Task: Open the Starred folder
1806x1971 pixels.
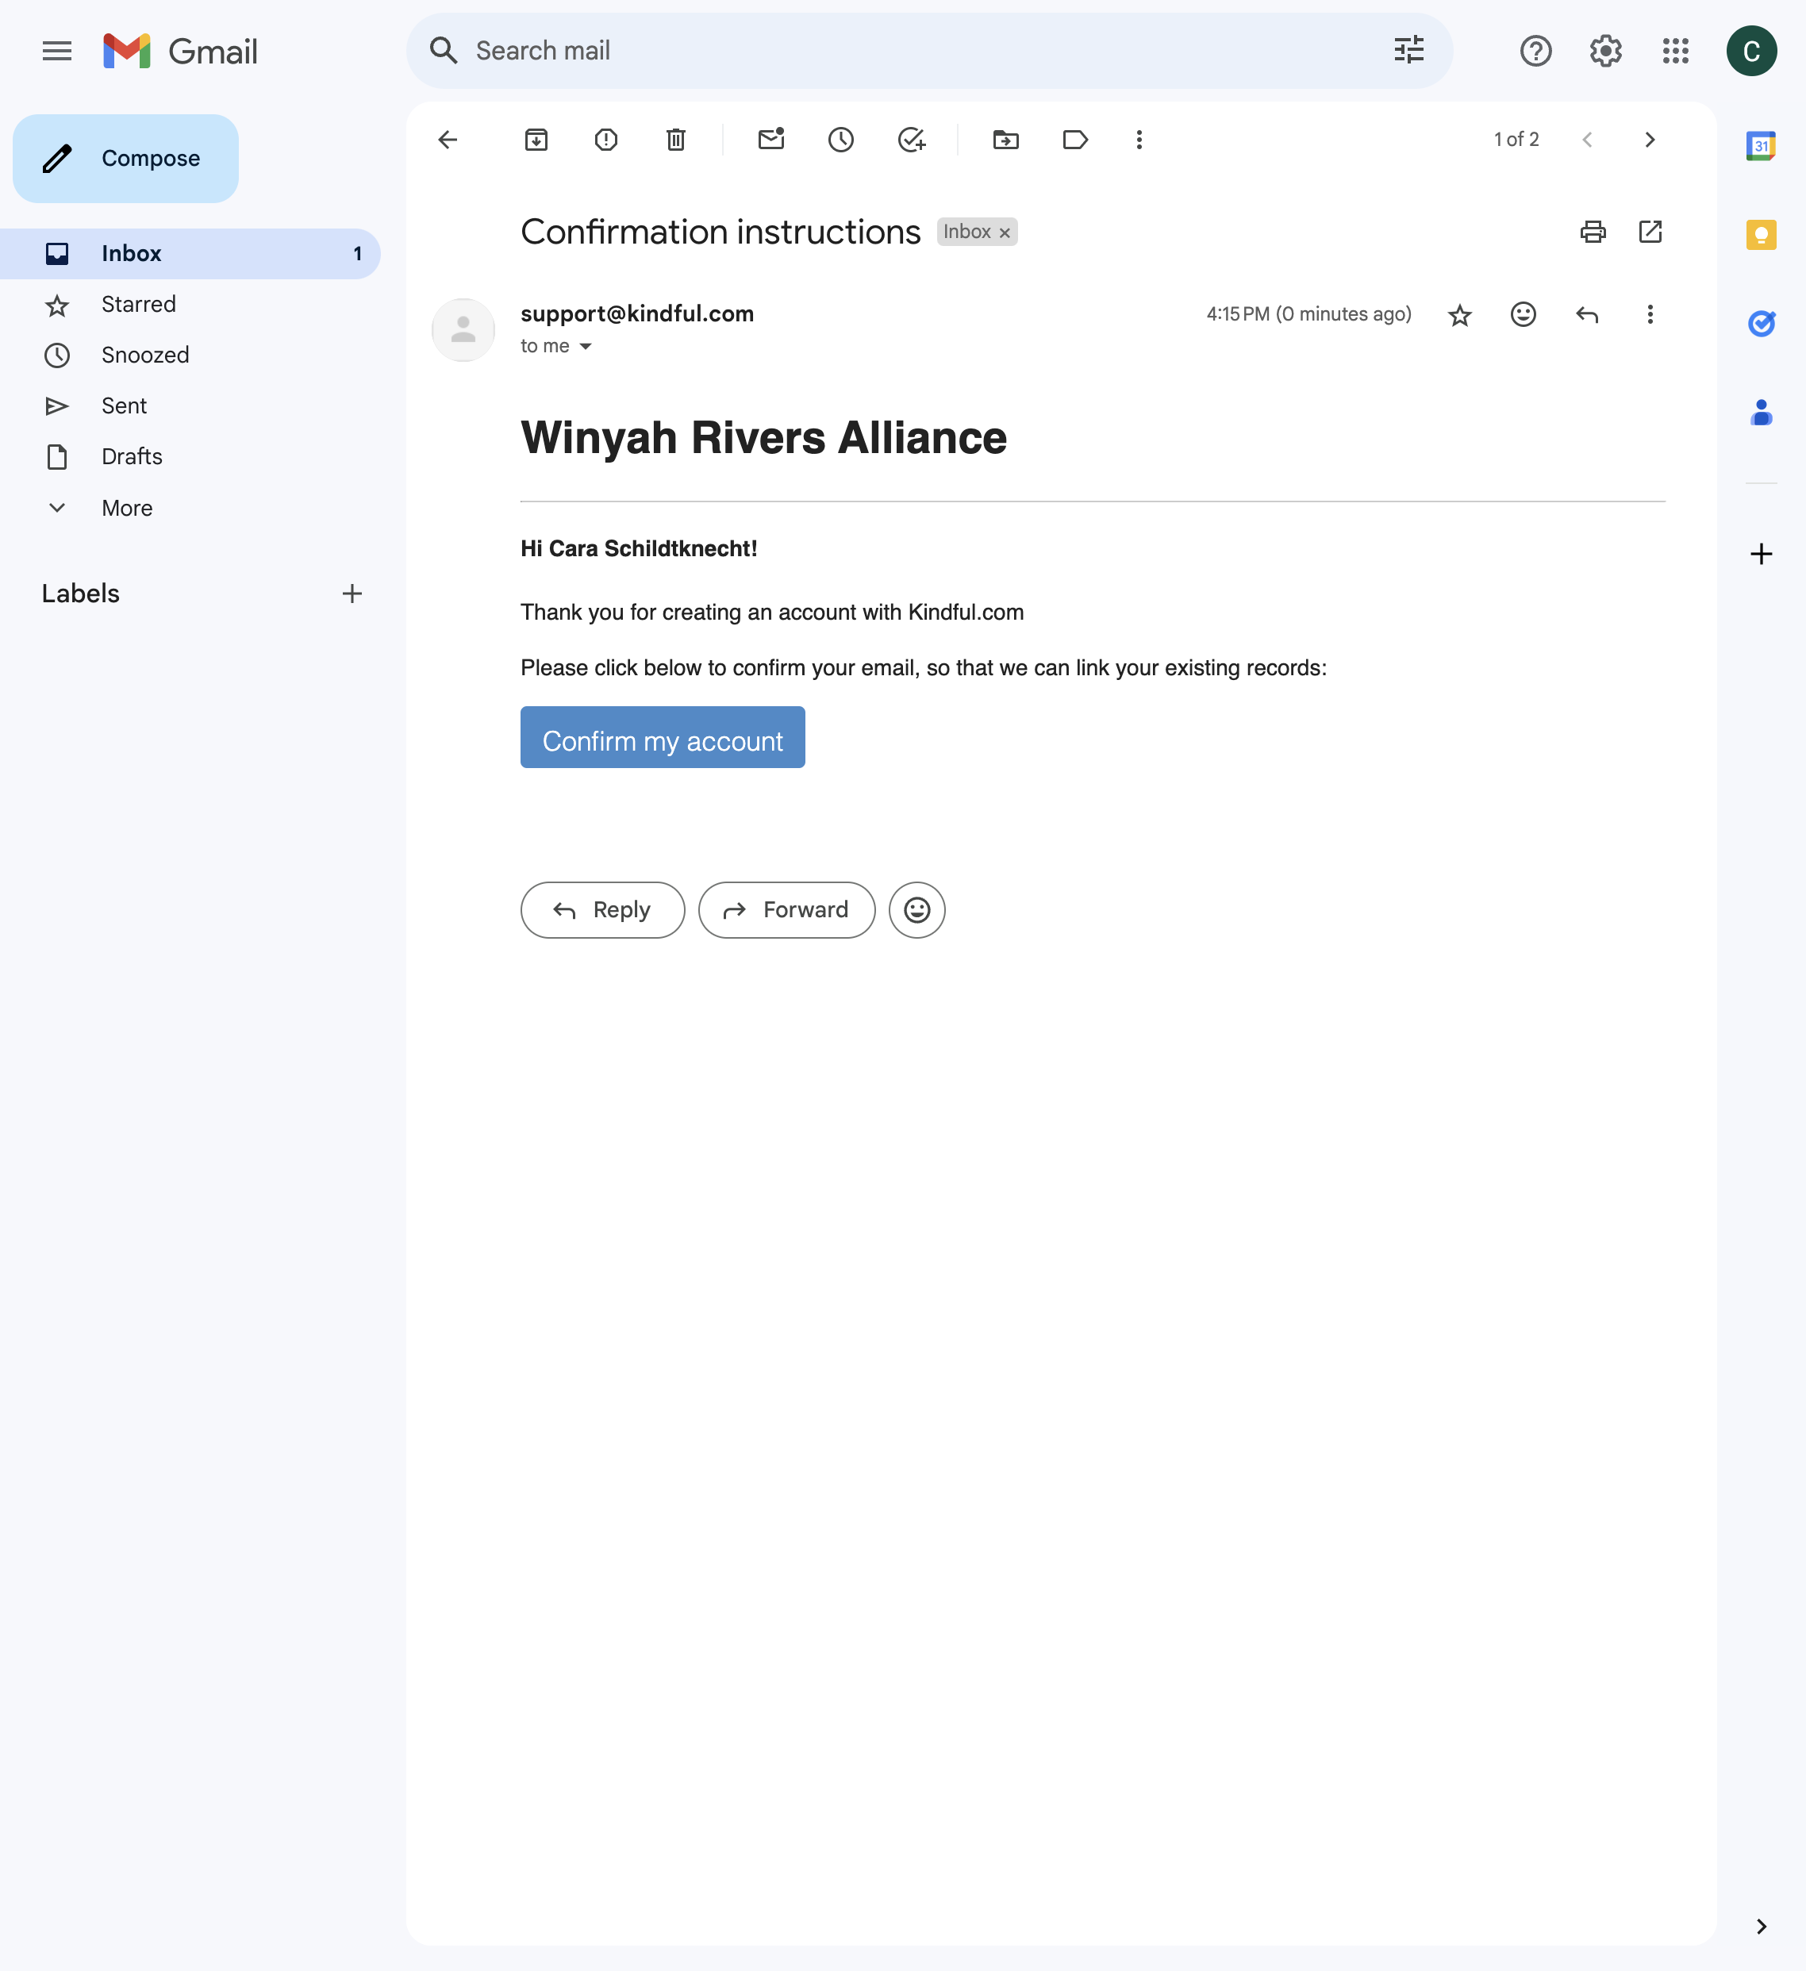Action: click(x=190, y=305)
